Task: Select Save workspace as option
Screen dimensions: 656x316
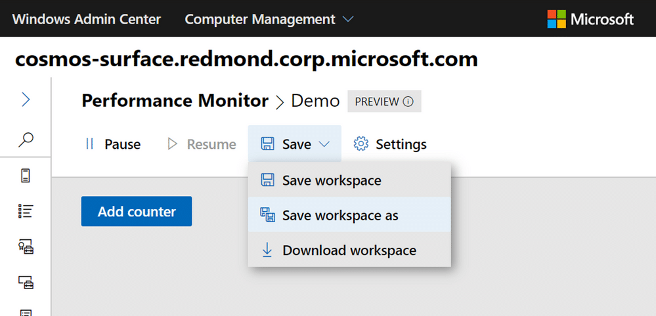Action: [340, 215]
